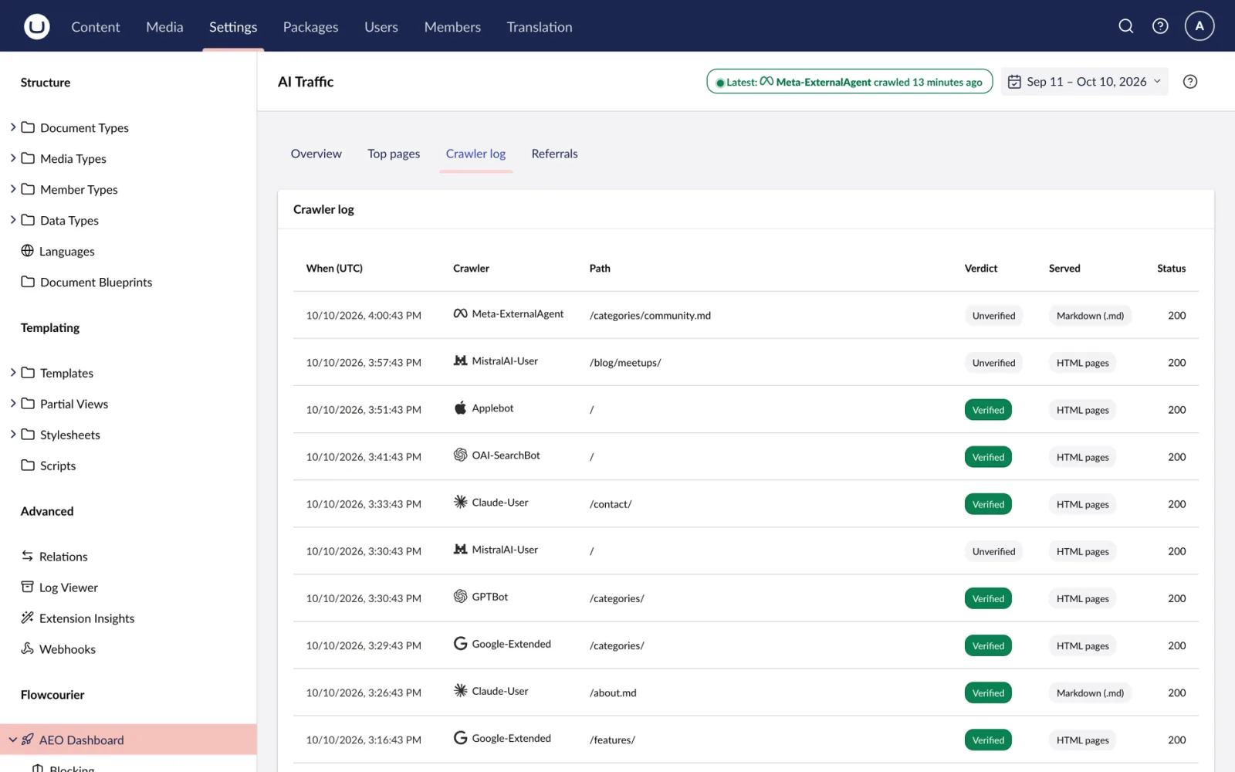Viewport: 1235px width, 772px height.
Task: Open the help icon in top bar
Action: coord(1160,26)
